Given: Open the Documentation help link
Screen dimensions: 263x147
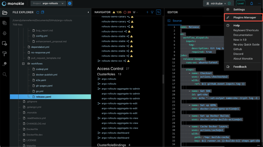Looking at the screenshot, I should click(243, 35).
